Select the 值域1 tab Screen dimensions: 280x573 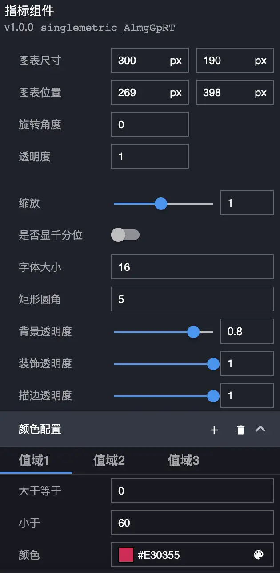pyautogui.click(x=34, y=460)
